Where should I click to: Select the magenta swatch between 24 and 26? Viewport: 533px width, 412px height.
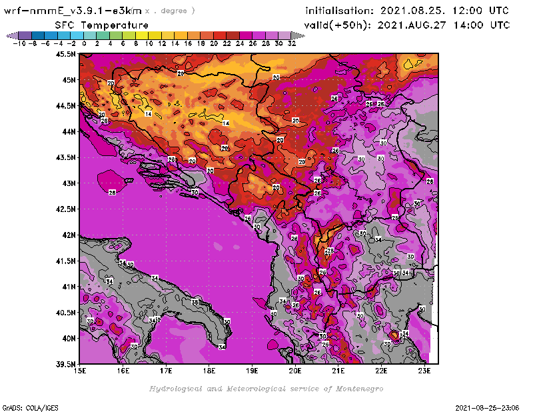(246, 35)
